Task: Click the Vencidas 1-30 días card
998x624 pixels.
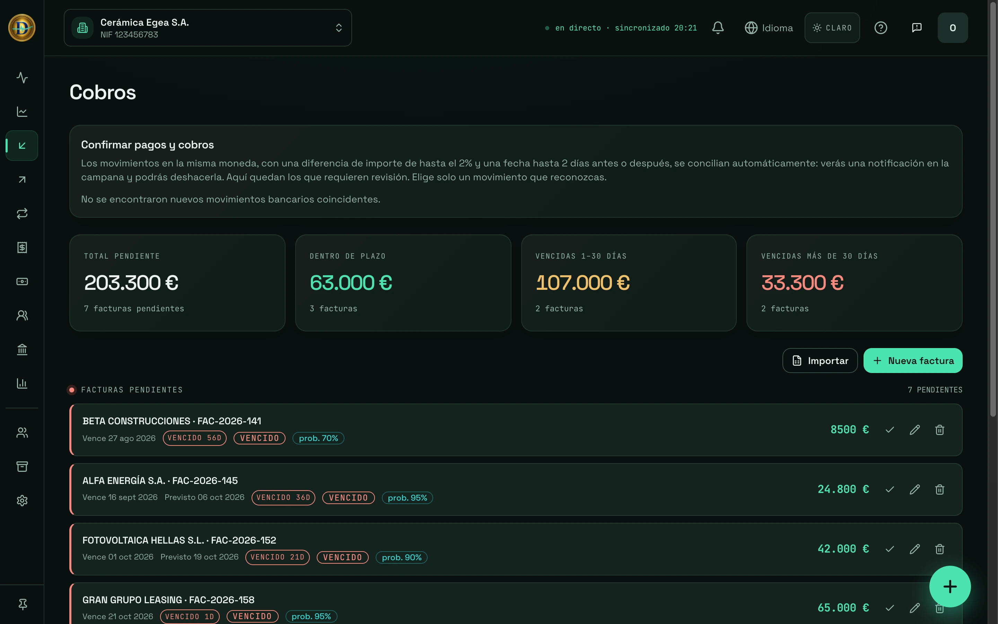Action: 629,283
